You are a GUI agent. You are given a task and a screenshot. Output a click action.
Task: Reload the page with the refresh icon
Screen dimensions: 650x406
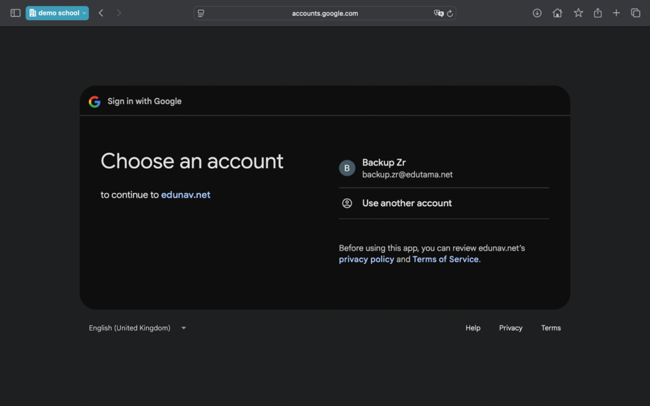tap(450, 13)
